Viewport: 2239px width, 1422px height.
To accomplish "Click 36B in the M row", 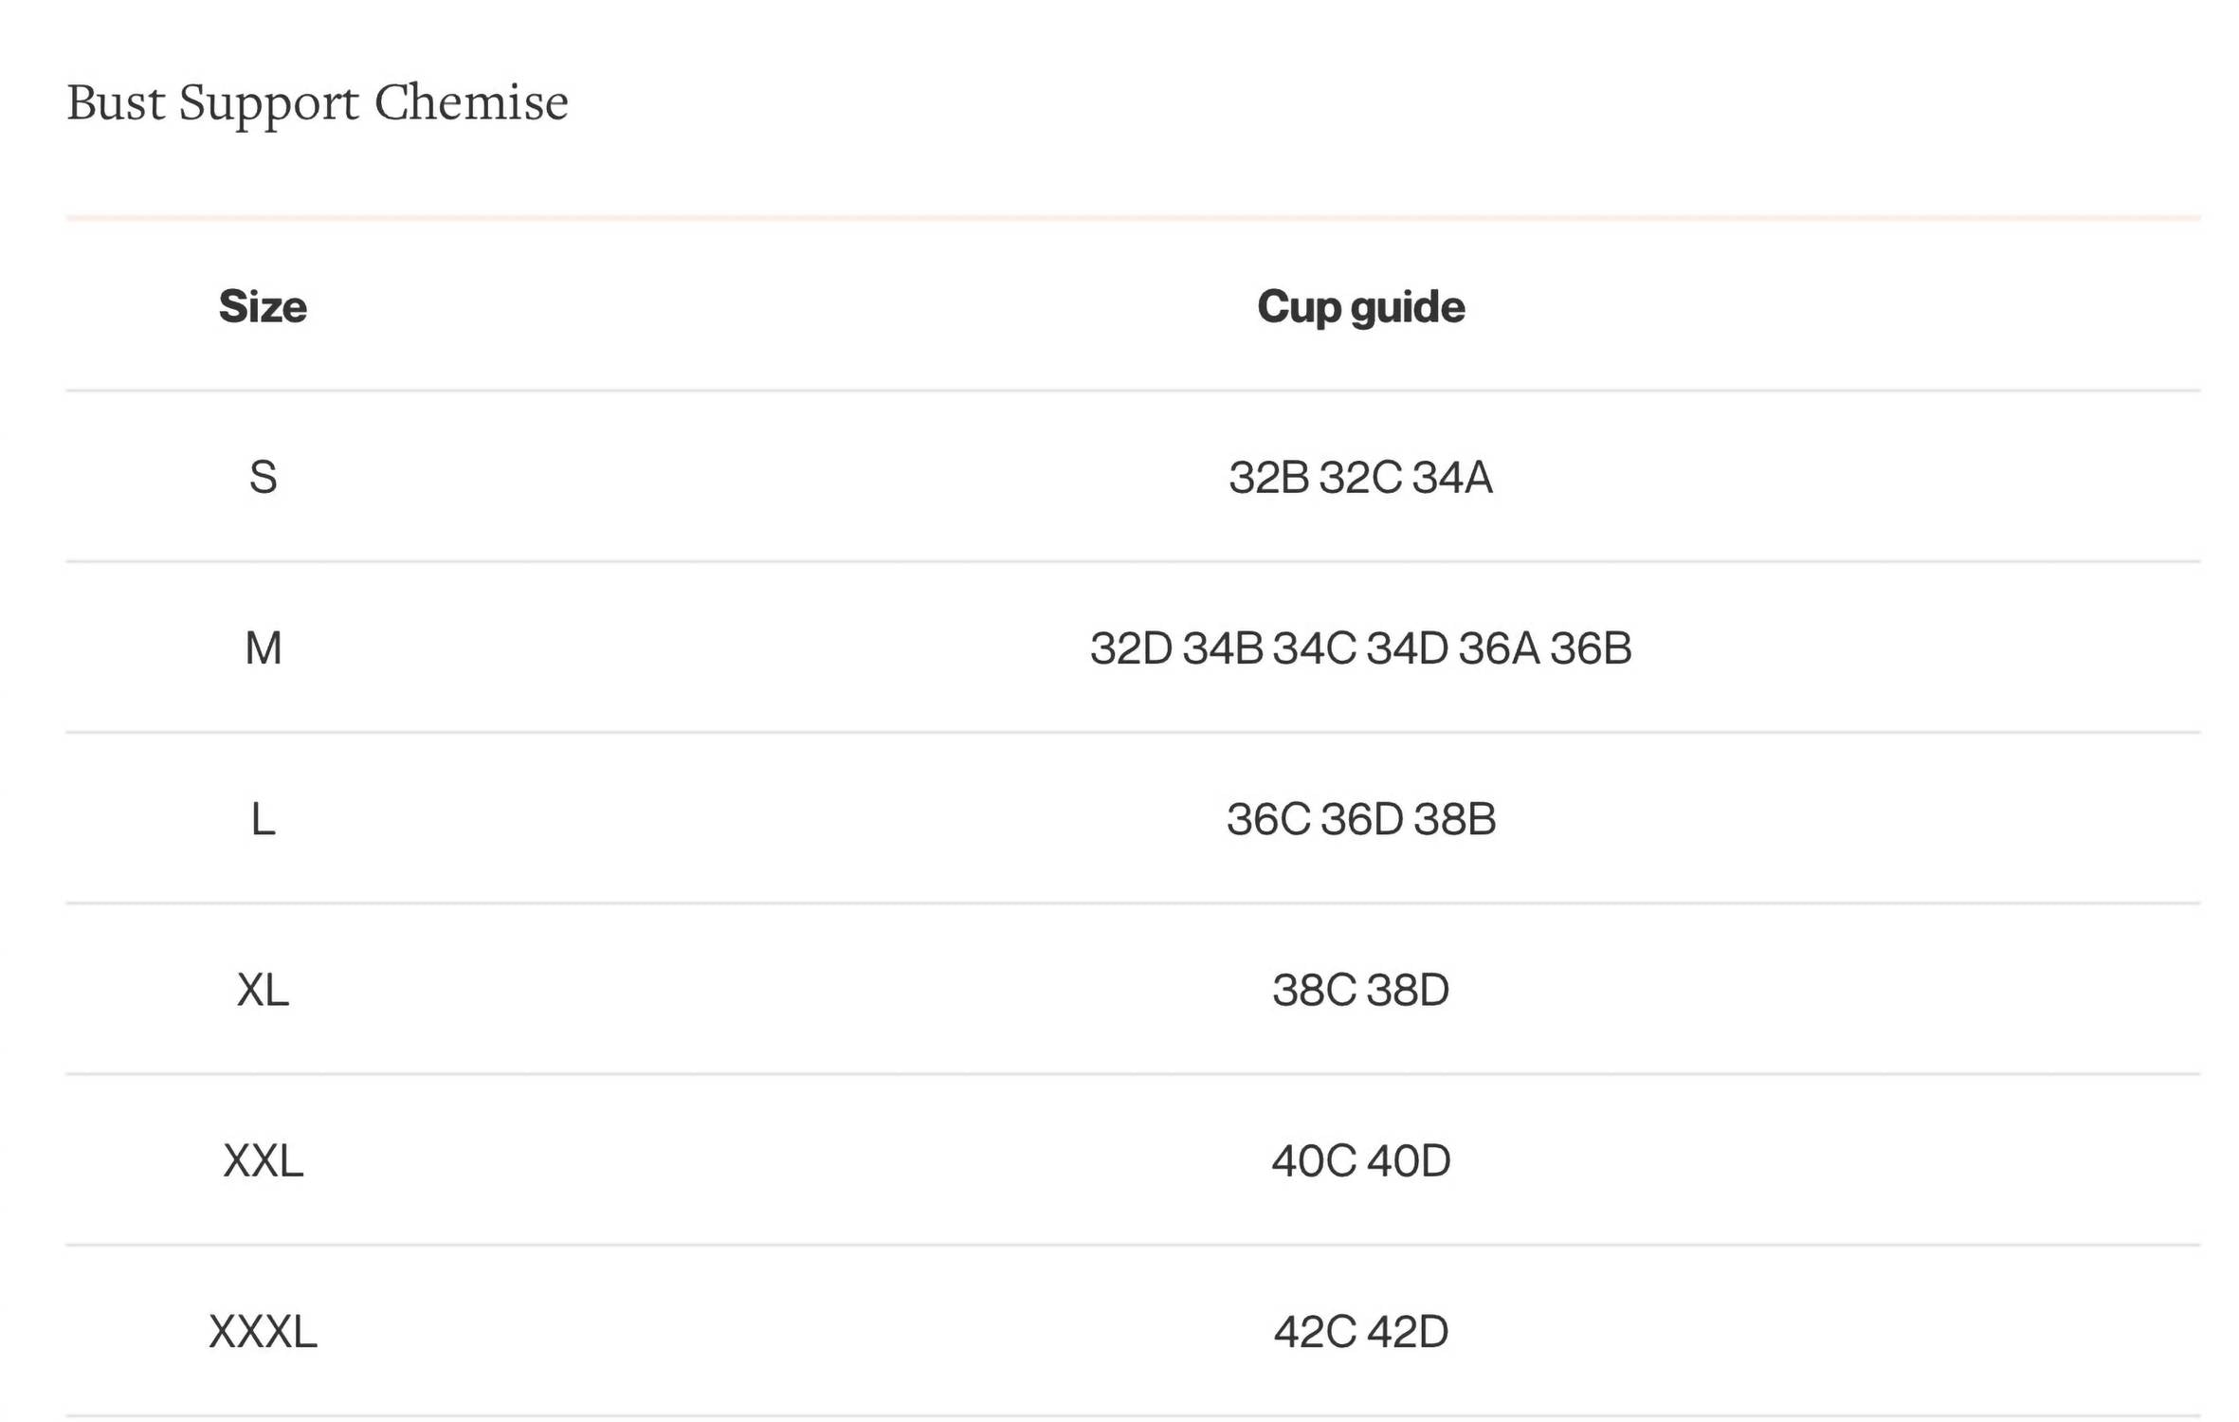I will [x=1591, y=648].
